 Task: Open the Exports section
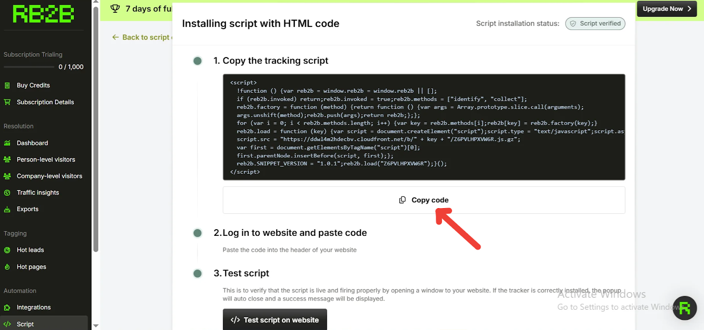point(27,209)
